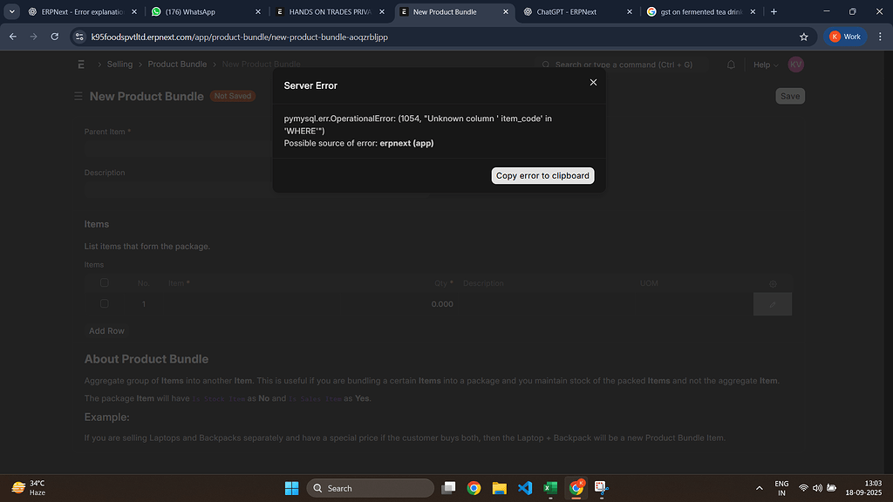Open Chrome Work profile taskbar icon
The height and width of the screenshot is (502, 893).
tap(576, 488)
